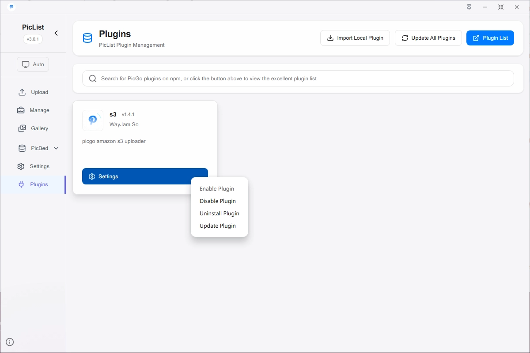Click Update All Plugins button

[x=428, y=38]
